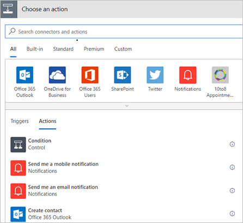
Task: Click the Choose an action header icon
Action: click(x=9, y=9)
